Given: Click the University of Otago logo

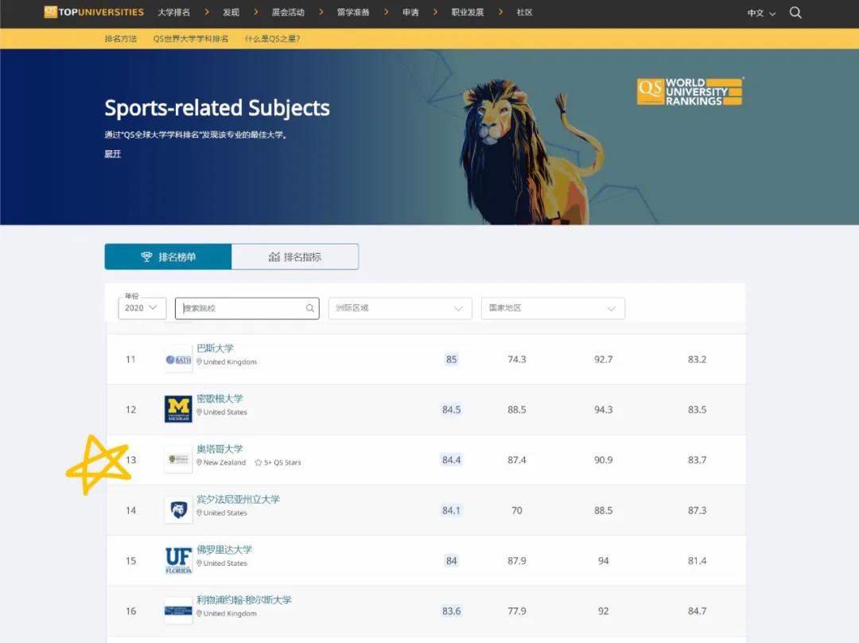Looking at the screenshot, I should coord(179,459).
